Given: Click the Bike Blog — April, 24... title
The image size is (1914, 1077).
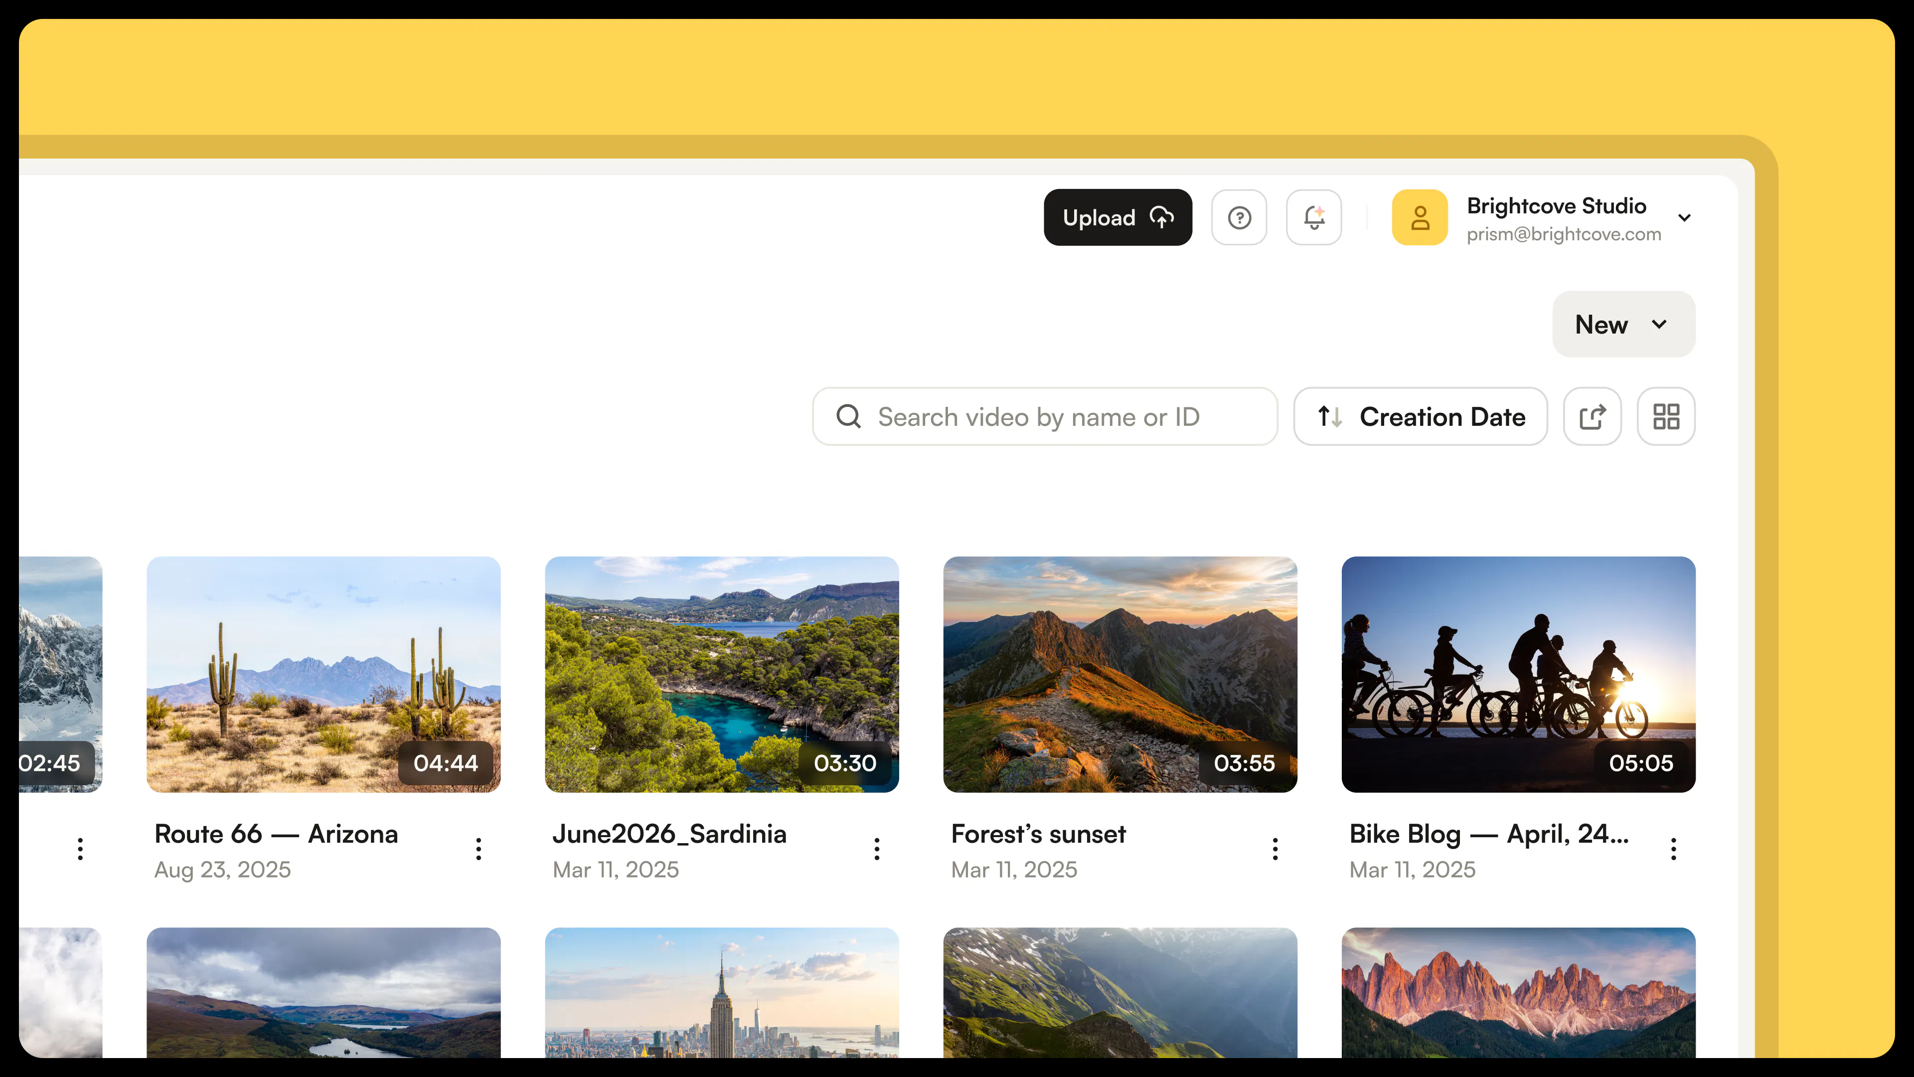Looking at the screenshot, I should (1488, 834).
